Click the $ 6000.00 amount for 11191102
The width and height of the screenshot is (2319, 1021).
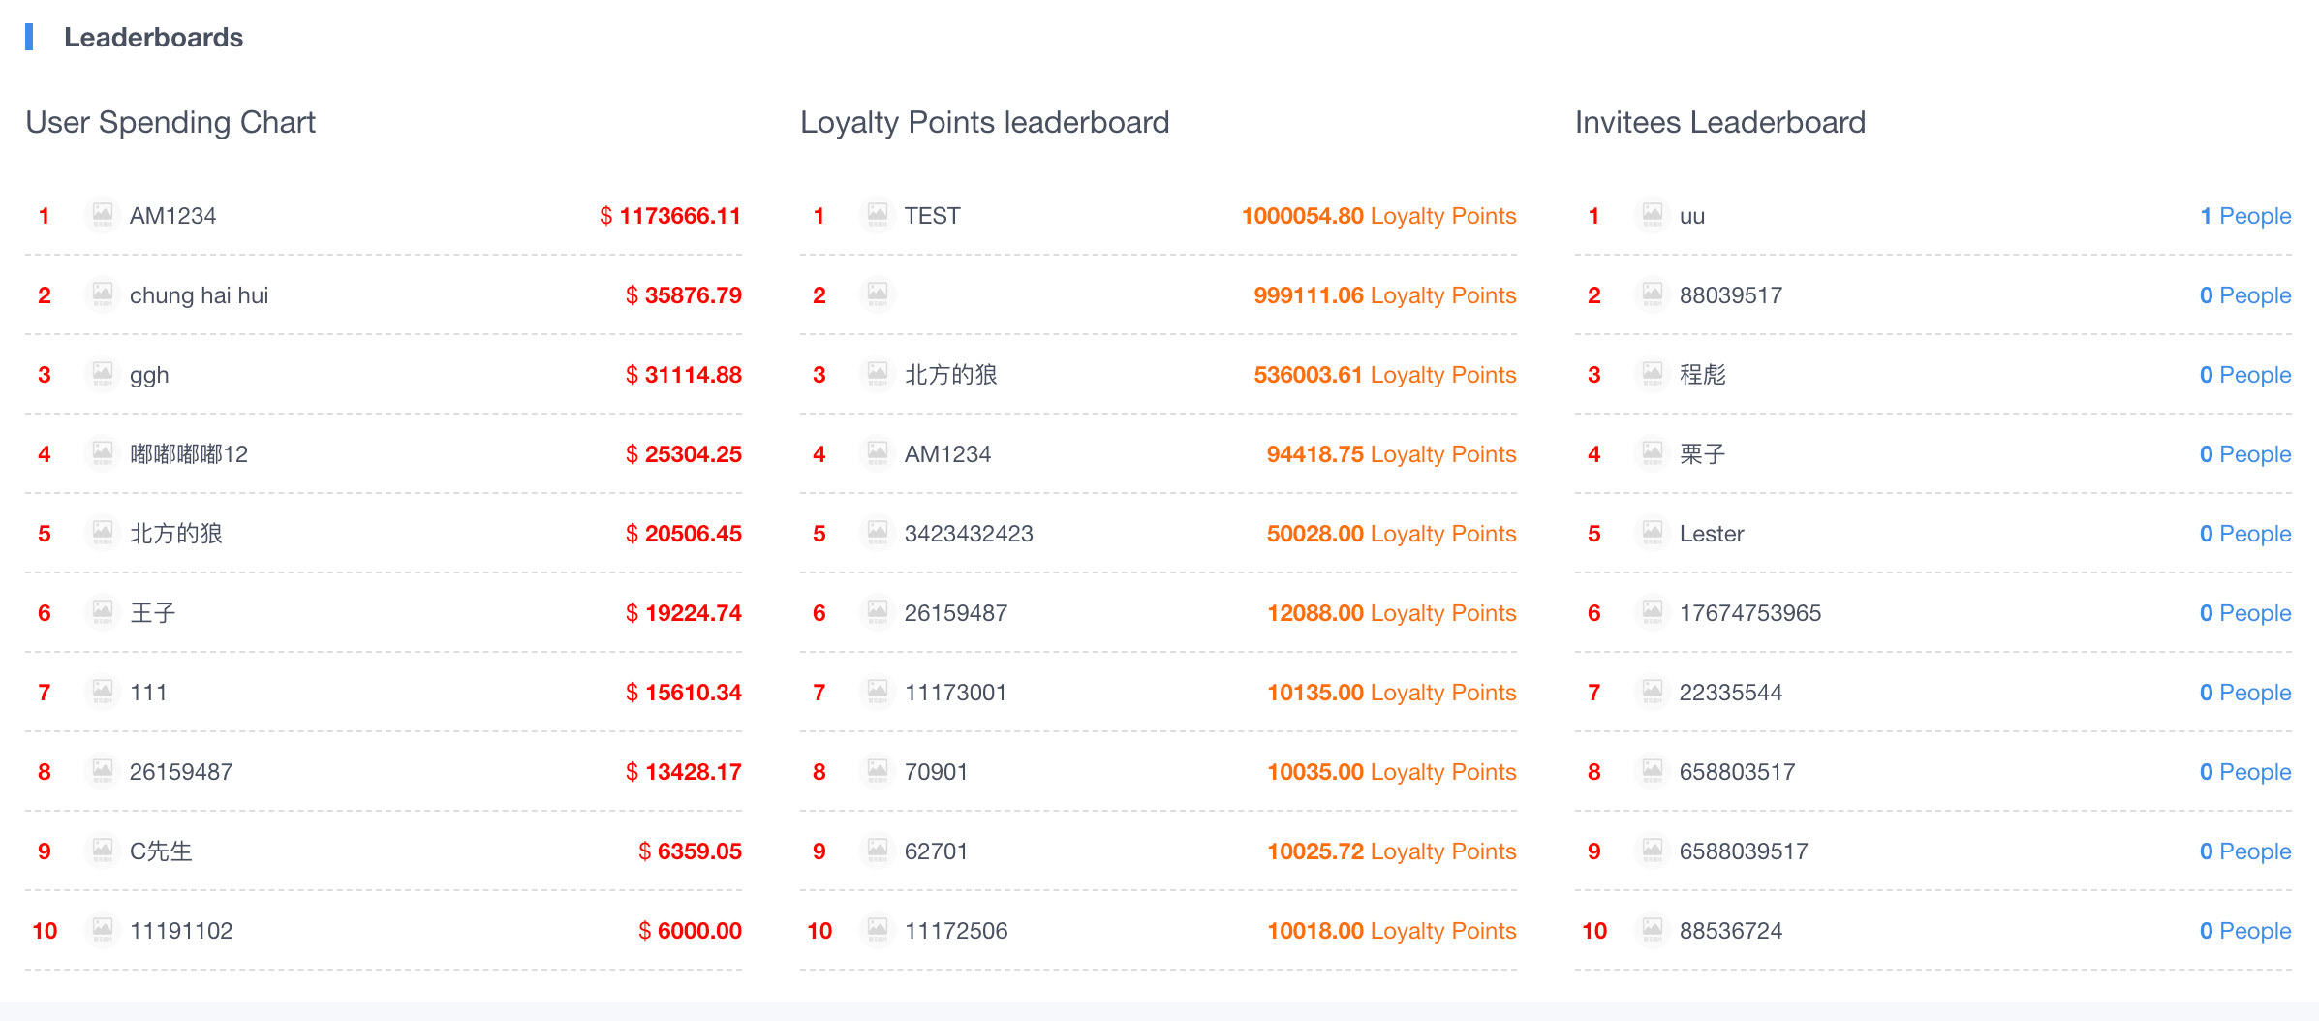tap(690, 931)
